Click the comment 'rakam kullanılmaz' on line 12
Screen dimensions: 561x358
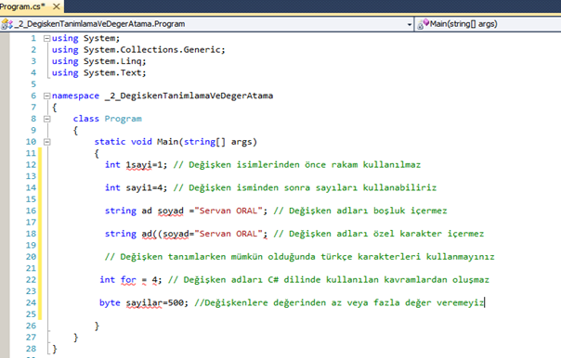click(375, 165)
